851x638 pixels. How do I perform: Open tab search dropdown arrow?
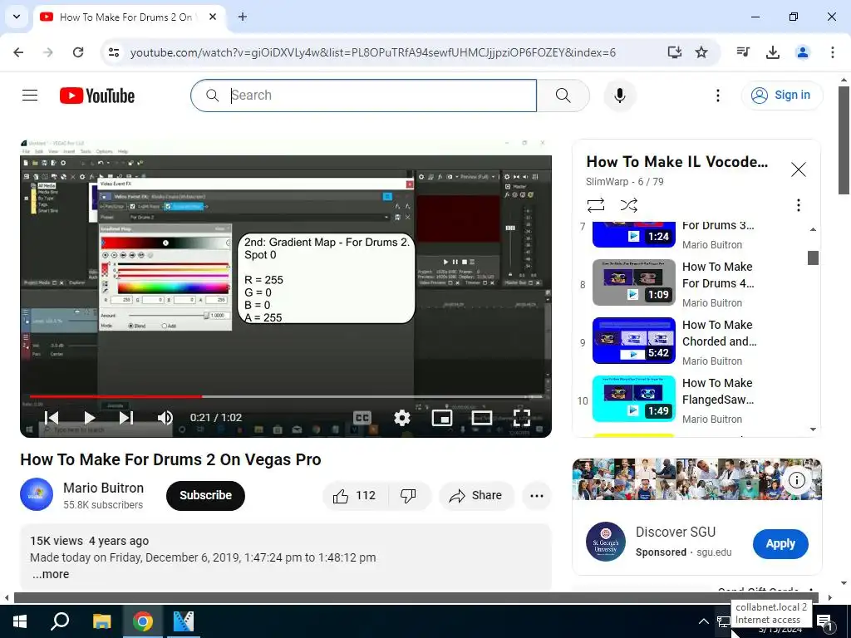pos(17,17)
